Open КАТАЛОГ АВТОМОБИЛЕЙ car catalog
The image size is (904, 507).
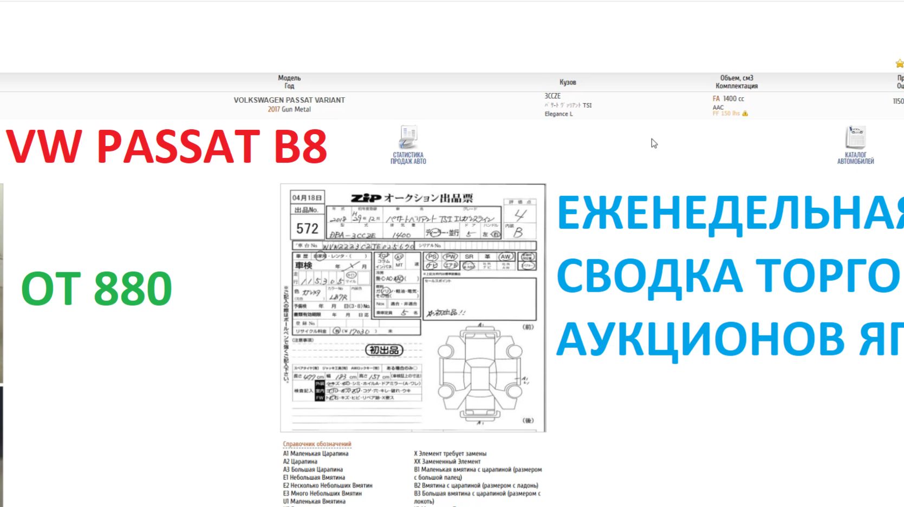[x=856, y=145]
